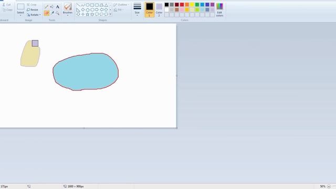Choose the Rounded rectangle shape

97,5
